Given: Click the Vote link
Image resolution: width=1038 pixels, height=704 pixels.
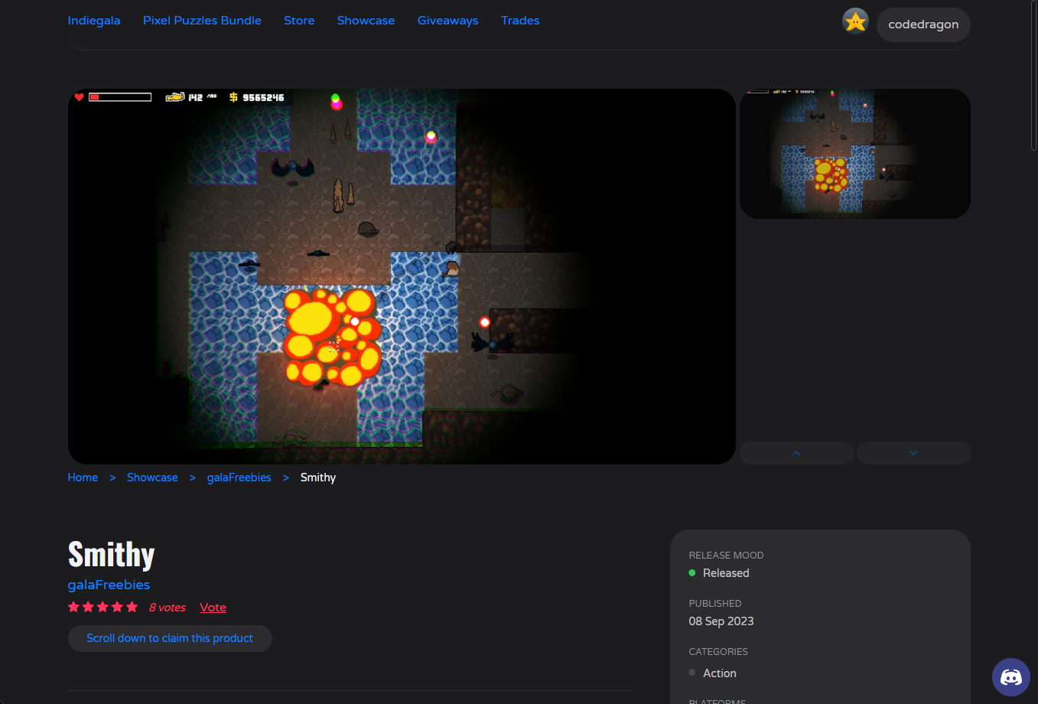Looking at the screenshot, I should coord(213,608).
